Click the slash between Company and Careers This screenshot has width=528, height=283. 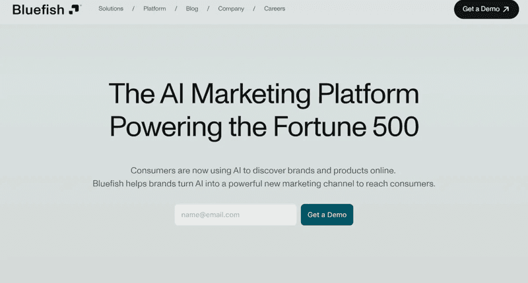click(254, 9)
